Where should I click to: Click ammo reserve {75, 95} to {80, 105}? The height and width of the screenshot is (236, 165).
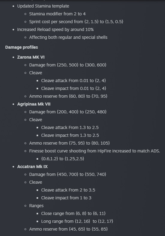coord(69,143)
